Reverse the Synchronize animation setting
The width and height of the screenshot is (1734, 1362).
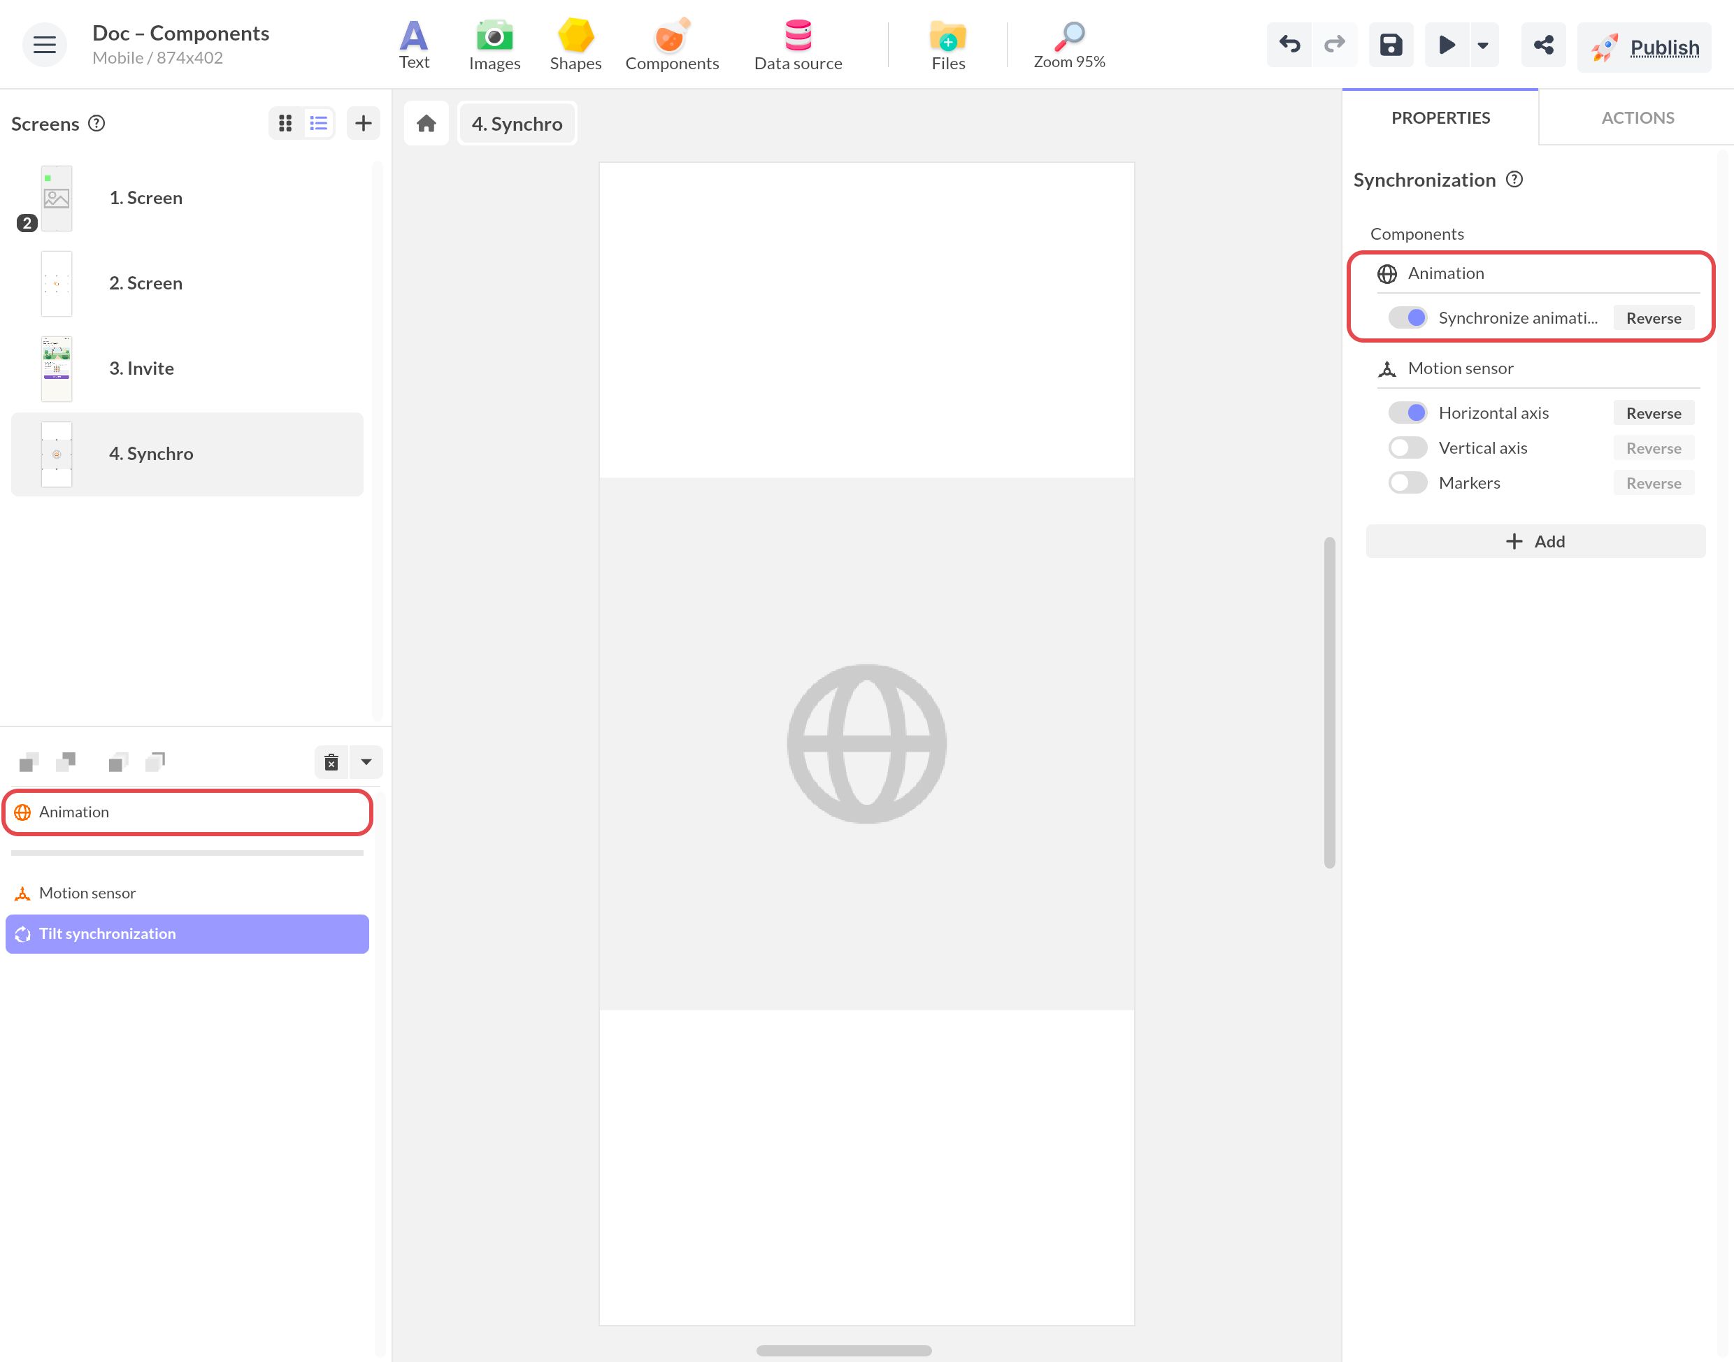(1654, 318)
